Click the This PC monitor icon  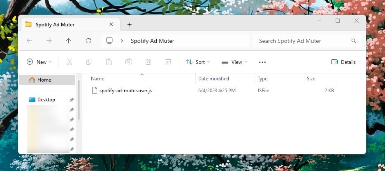pos(109,41)
